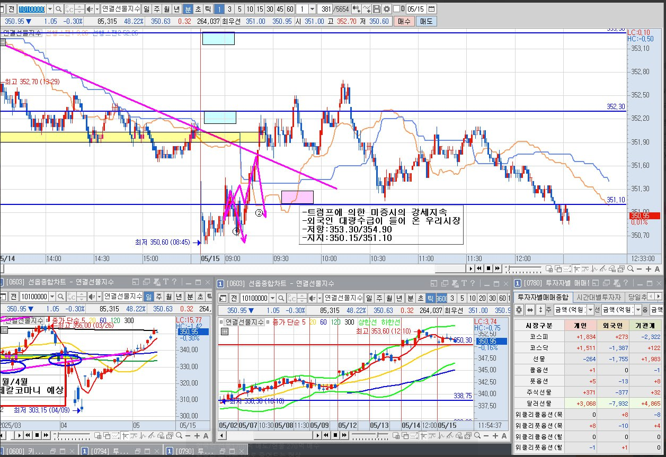Screen dimensions: 666x457
Task: Open the dropdown next to interval value 1
Action: point(312,9)
